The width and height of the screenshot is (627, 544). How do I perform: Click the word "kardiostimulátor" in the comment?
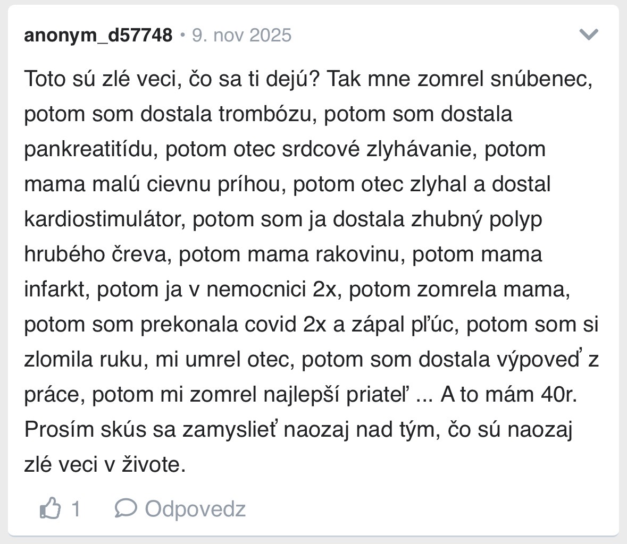pyautogui.click(x=103, y=219)
